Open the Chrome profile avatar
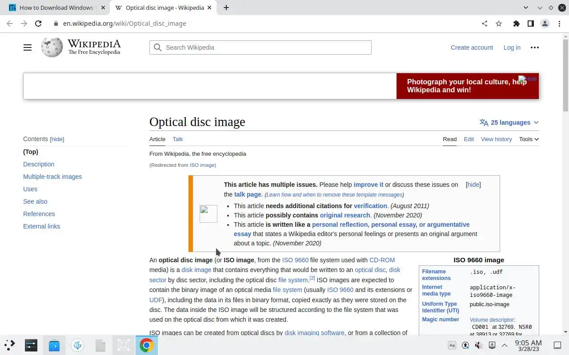 (x=545, y=24)
